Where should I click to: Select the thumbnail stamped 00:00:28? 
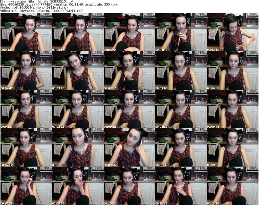click(26, 32)
